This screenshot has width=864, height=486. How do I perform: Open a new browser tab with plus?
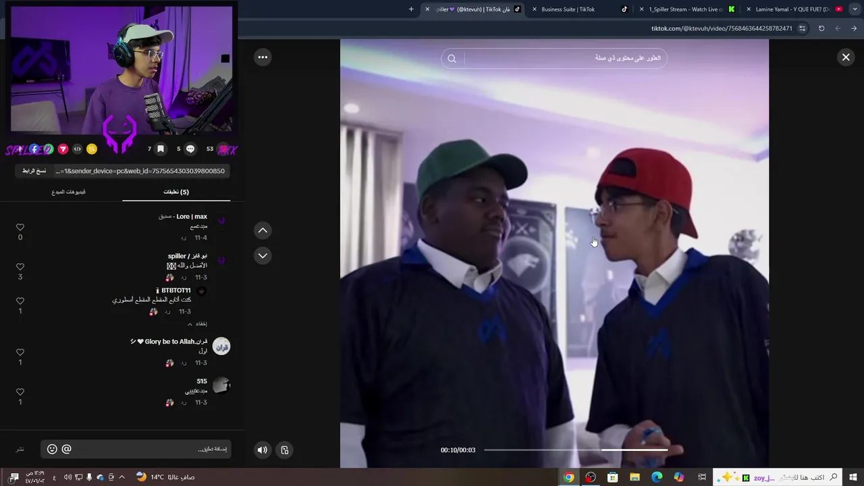coord(411,9)
